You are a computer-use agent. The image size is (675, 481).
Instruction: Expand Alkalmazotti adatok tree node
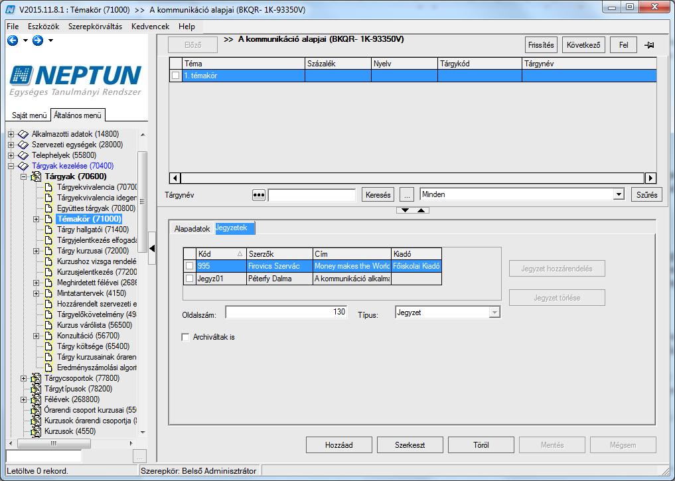pyautogui.click(x=11, y=134)
